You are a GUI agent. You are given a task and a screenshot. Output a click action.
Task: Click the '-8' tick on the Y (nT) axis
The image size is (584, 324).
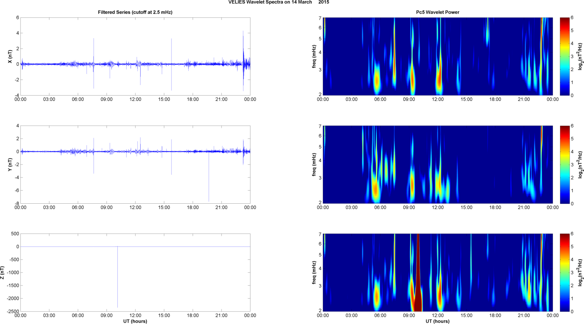coord(17,203)
